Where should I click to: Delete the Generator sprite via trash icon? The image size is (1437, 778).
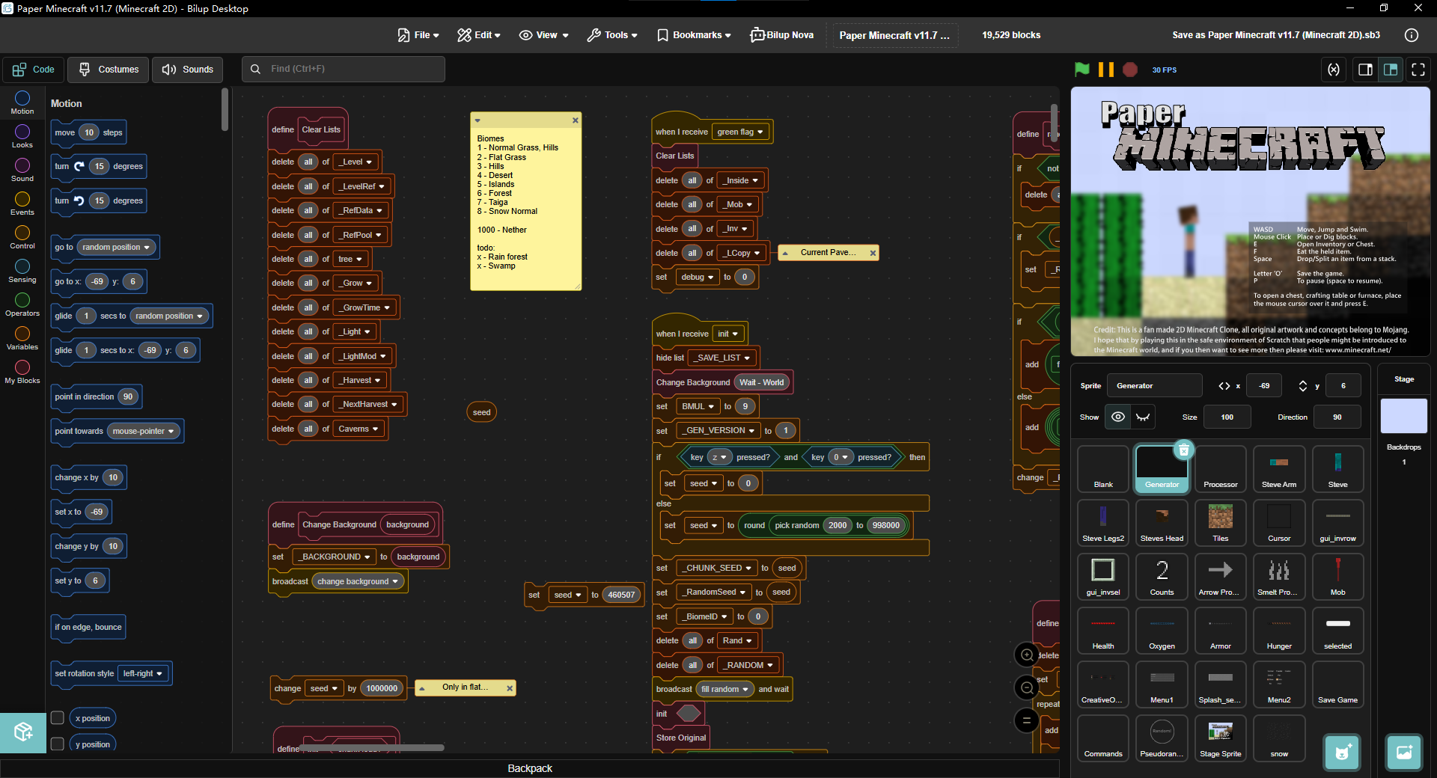(x=1183, y=450)
